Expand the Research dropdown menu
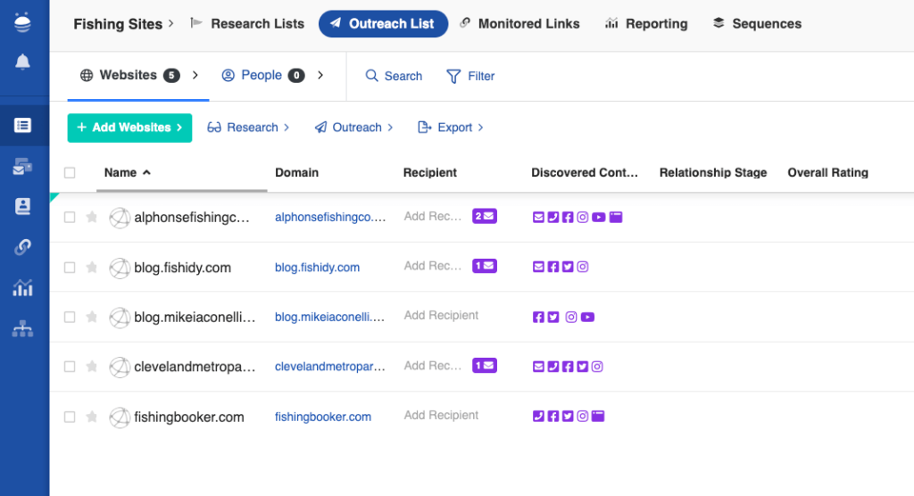914x496 pixels. click(x=248, y=128)
